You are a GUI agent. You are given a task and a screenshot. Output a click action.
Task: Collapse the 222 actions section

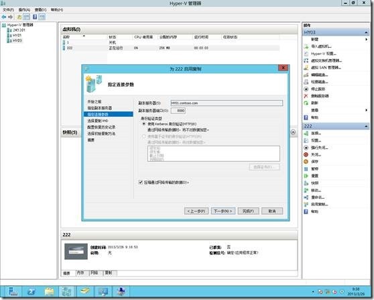[366, 126]
